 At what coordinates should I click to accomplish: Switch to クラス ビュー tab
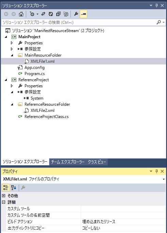(x=97, y=162)
